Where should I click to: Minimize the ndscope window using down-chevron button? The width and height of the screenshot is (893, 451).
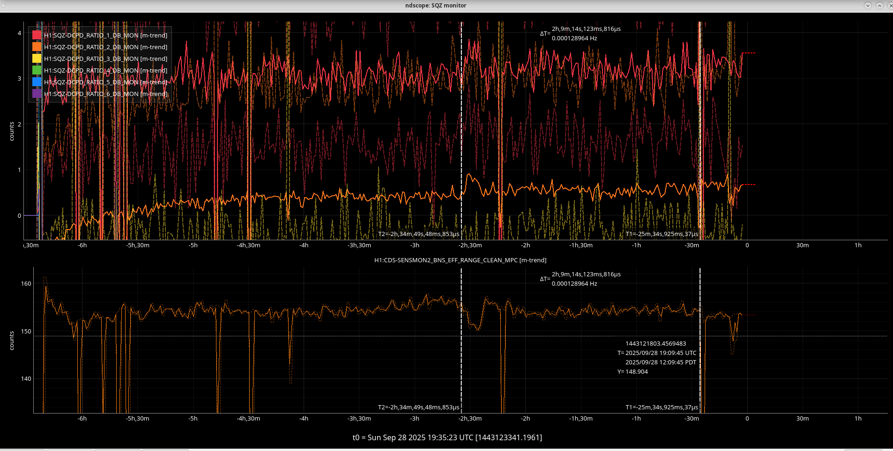tap(868, 6)
